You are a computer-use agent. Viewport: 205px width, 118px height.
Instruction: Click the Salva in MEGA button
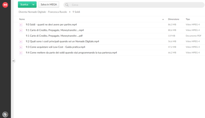tap(49, 5)
